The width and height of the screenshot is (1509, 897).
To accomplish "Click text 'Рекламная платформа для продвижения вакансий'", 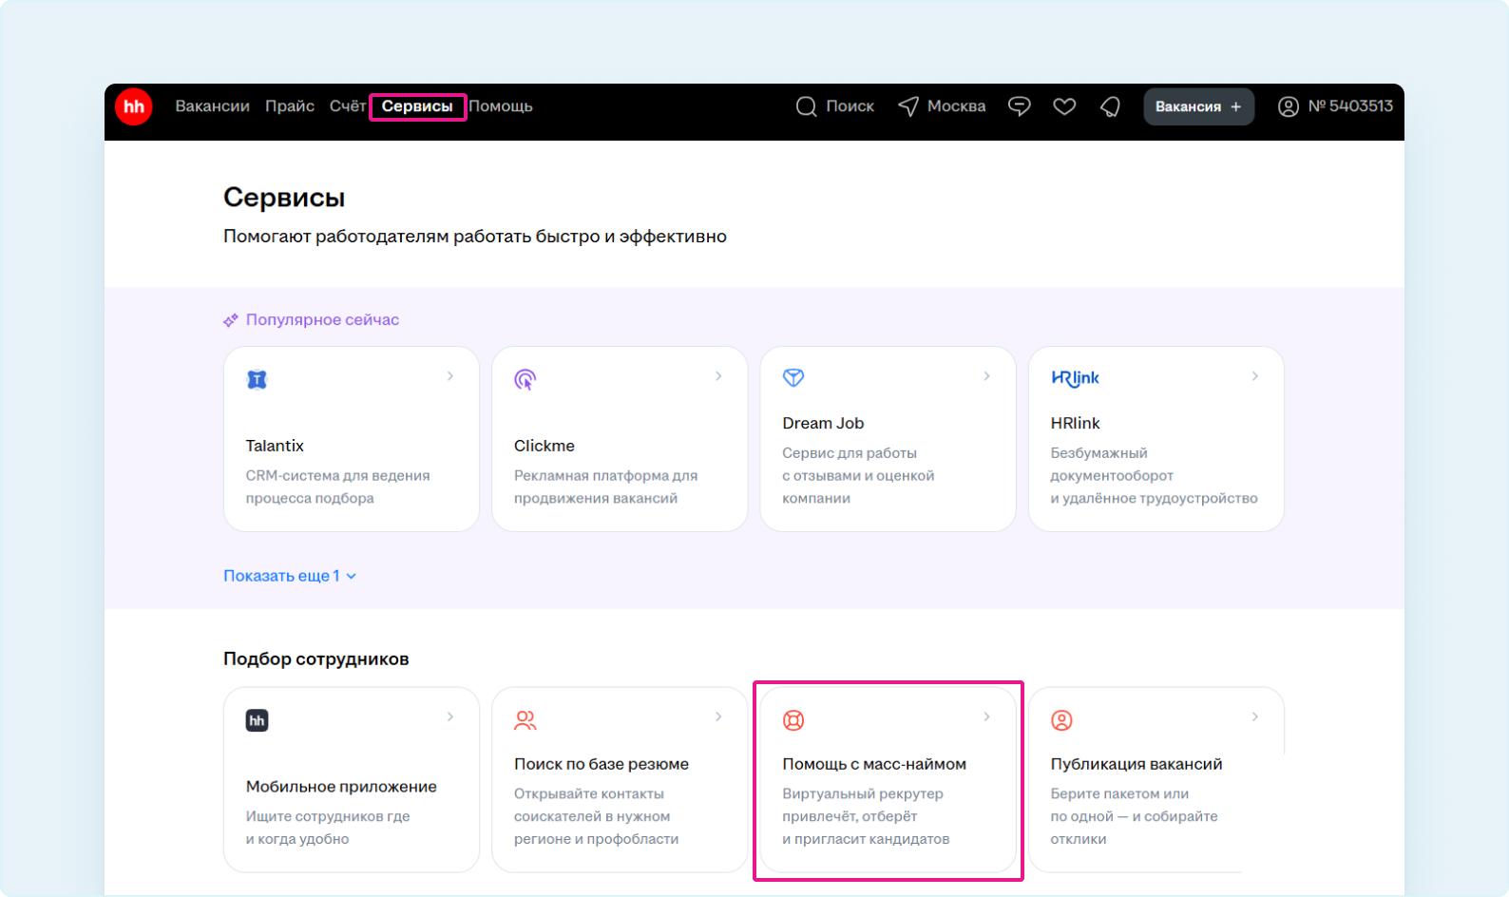I will click(x=605, y=487).
